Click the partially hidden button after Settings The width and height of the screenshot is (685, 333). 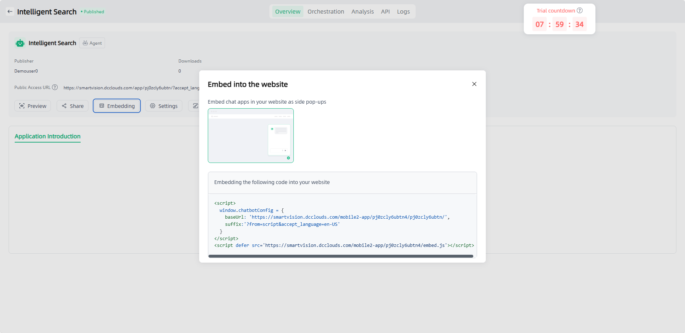[x=194, y=106]
